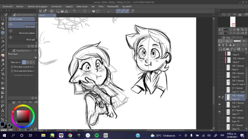This screenshot has width=248, height=139.
Task: Open Gestión de la página menu
Action: pos(38,7)
